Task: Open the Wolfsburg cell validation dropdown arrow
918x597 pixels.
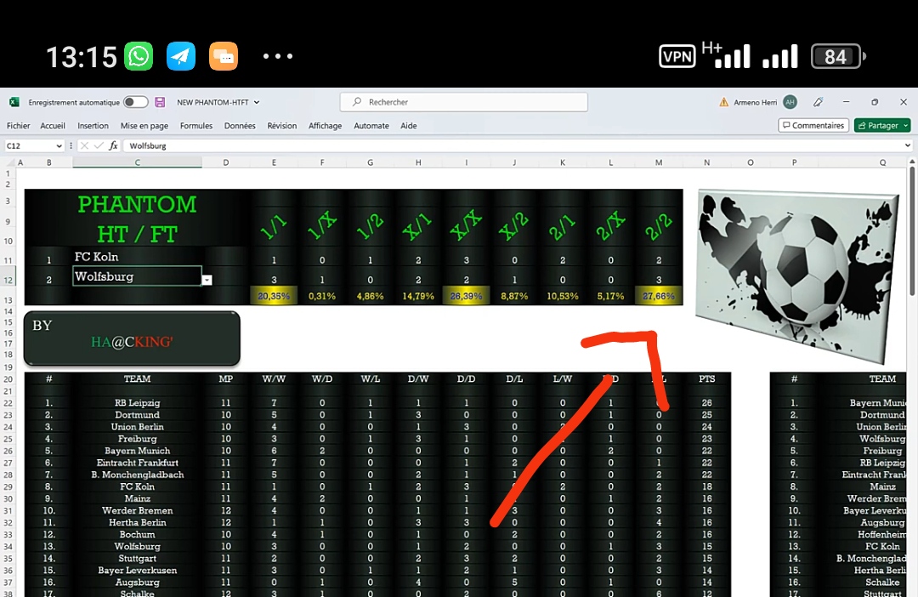Action: 207,280
